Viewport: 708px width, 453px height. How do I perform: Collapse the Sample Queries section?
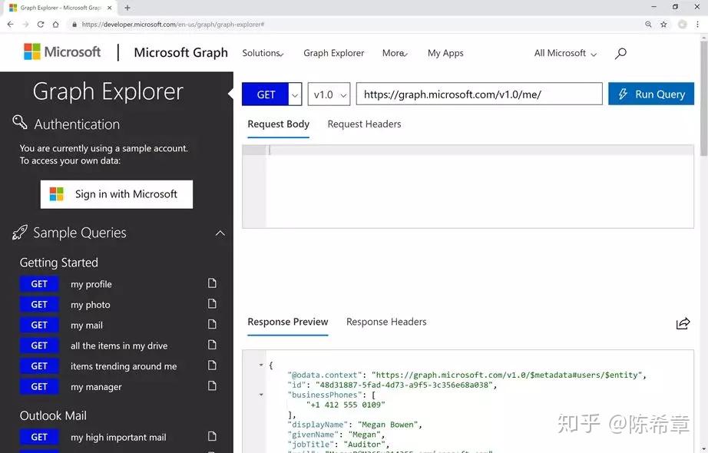pyautogui.click(x=219, y=233)
